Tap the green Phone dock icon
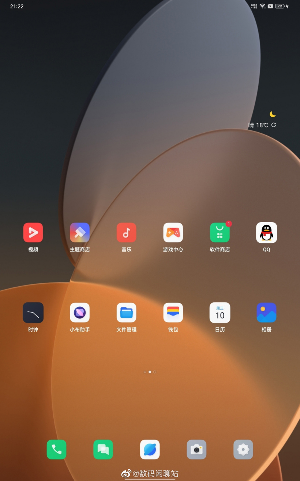The image size is (300, 481). coord(56,449)
